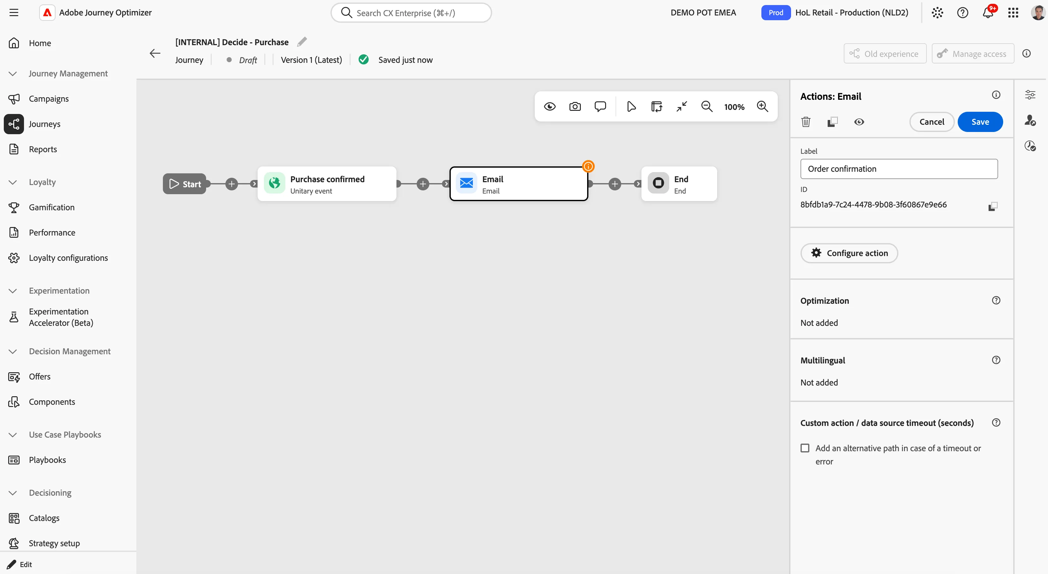Click the back arrow to leave journey
The height and width of the screenshot is (574, 1048).
155,53
